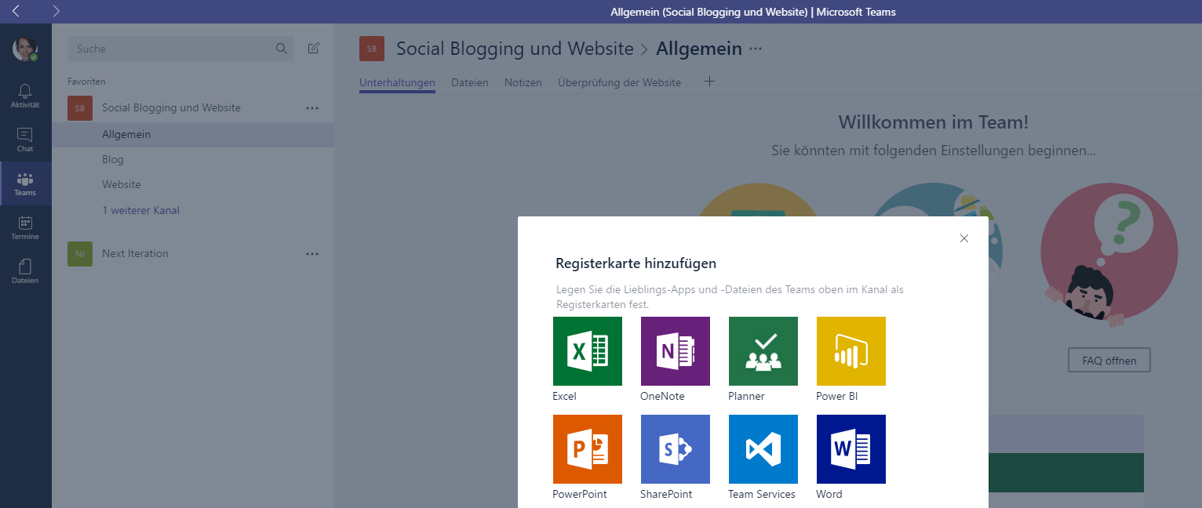Image resolution: width=1202 pixels, height=508 pixels.
Task: Add the Planner tab app
Action: 763,351
